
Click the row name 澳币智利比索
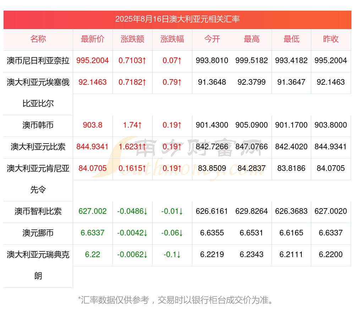pyautogui.click(x=38, y=211)
